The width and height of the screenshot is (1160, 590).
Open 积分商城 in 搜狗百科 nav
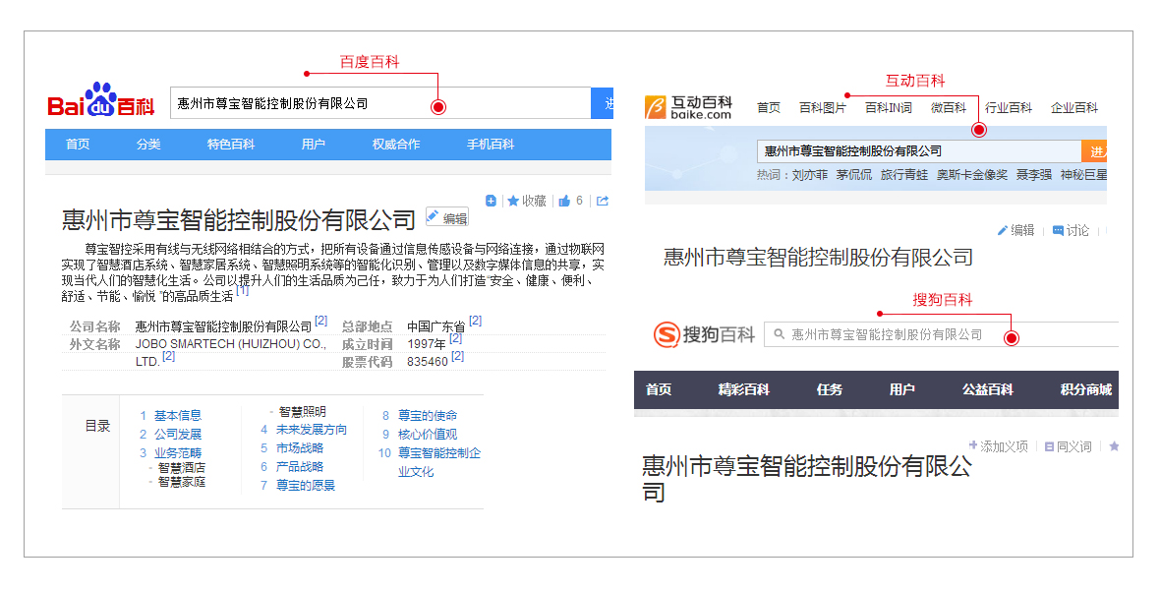click(1086, 389)
